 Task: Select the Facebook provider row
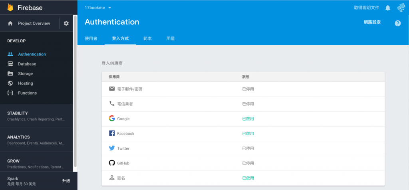pos(243,134)
